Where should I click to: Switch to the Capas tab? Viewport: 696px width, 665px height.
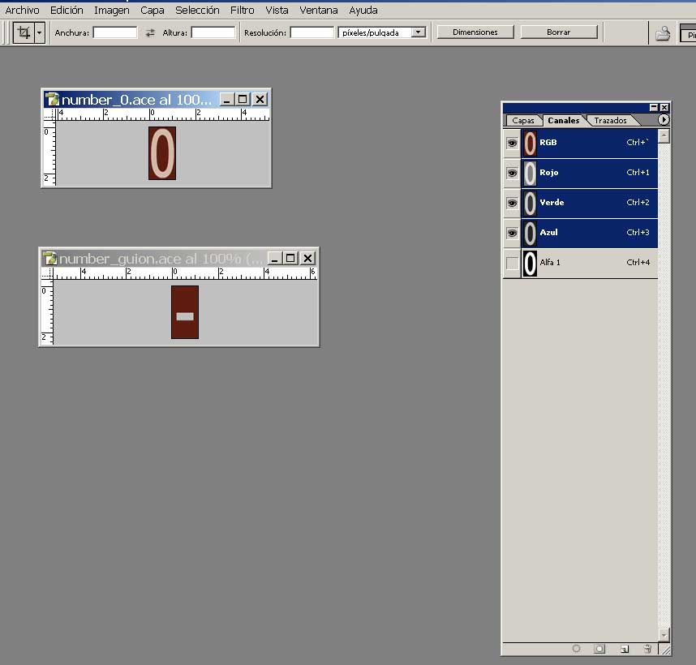click(523, 121)
